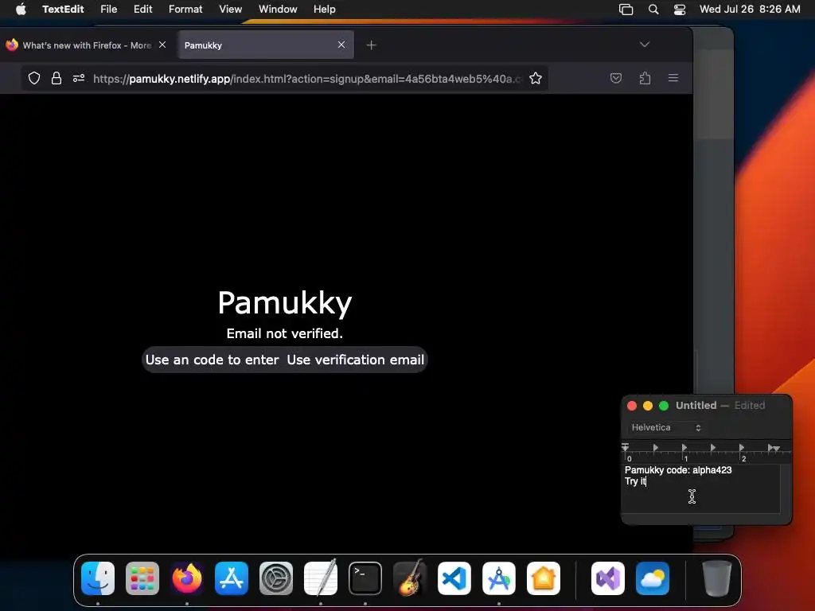This screenshot has height=611, width=815.
Task: Open System Settings from the Dock
Action: pyautogui.click(x=276, y=578)
